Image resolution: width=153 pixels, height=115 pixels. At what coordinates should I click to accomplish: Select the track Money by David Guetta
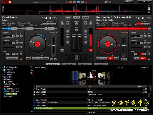tap(90, 92)
